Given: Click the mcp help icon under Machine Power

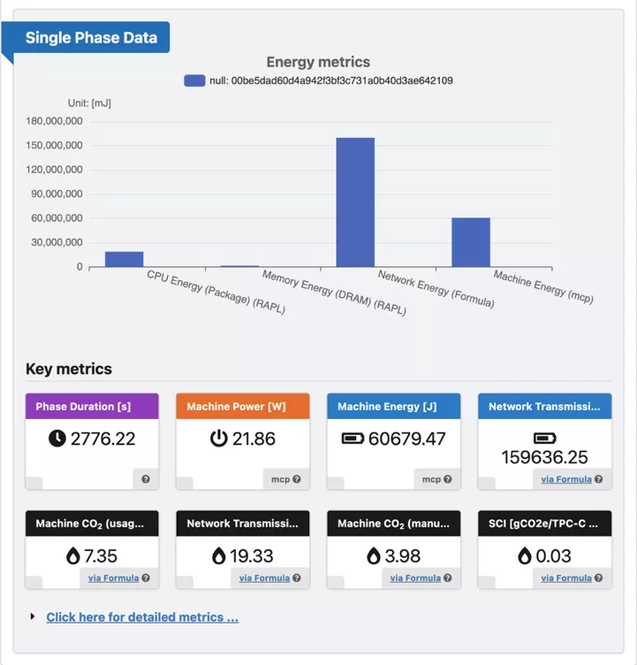Looking at the screenshot, I should [x=297, y=479].
